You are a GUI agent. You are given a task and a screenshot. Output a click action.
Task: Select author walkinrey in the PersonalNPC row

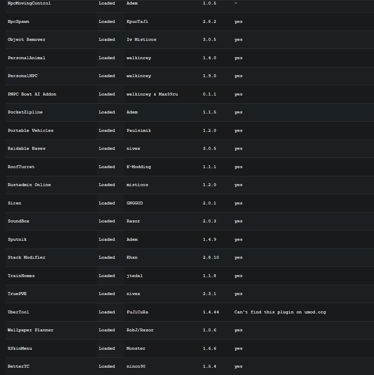click(x=139, y=76)
